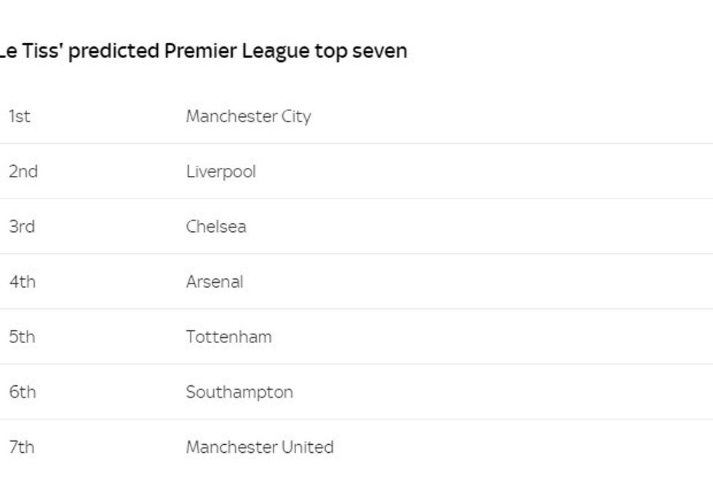This screenshot has width=713, height=495.
Task: Click the Manchester United team name
Action: point(260,448)
